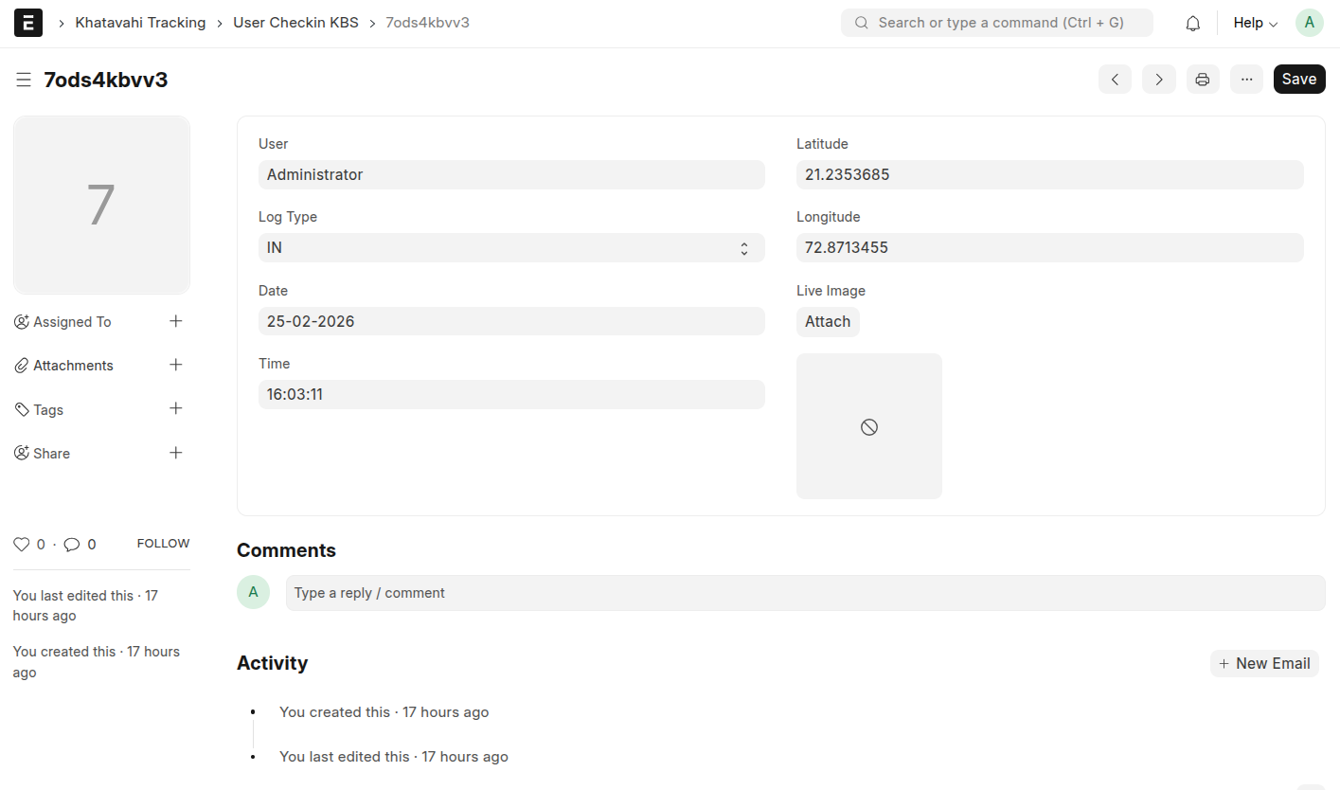Open the notifications bell

point(1192,22)
